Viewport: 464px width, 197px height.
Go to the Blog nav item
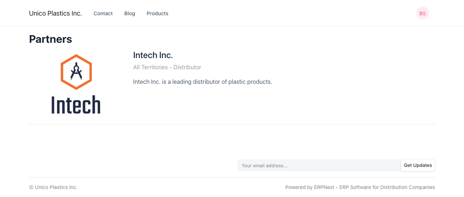(129, 13)
